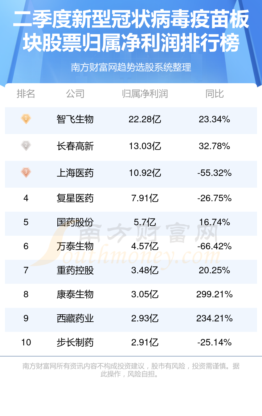Viewport: 262px width, 416px height.
Task: Click the gold first-place medal icon
Action: tap(26, 119)
